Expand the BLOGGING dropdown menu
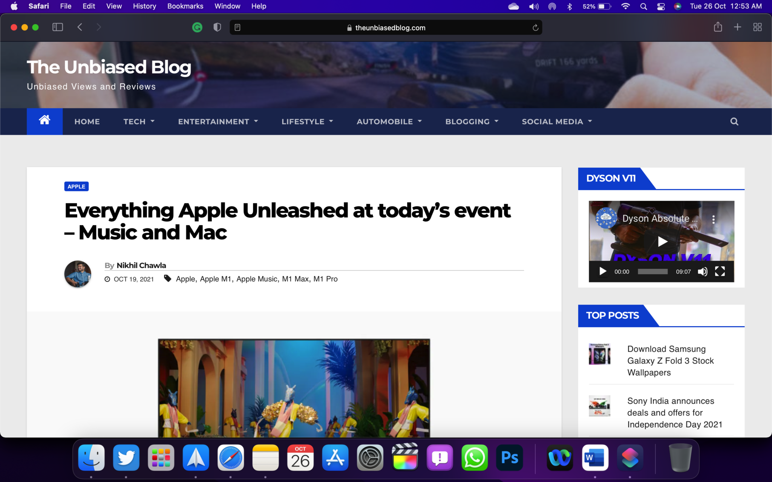 472,122
